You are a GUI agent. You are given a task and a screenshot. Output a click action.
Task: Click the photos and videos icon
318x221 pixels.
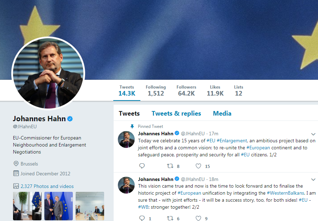click(x=16, y=186)
